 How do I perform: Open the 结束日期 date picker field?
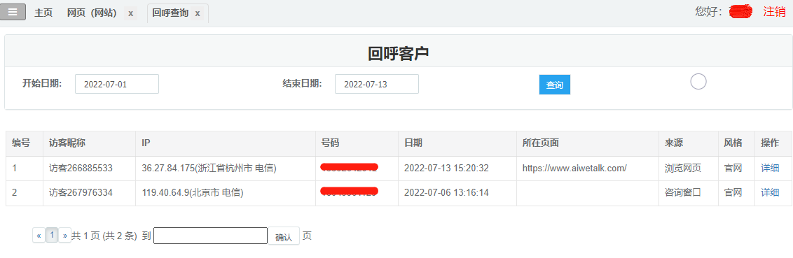[377, 84]
